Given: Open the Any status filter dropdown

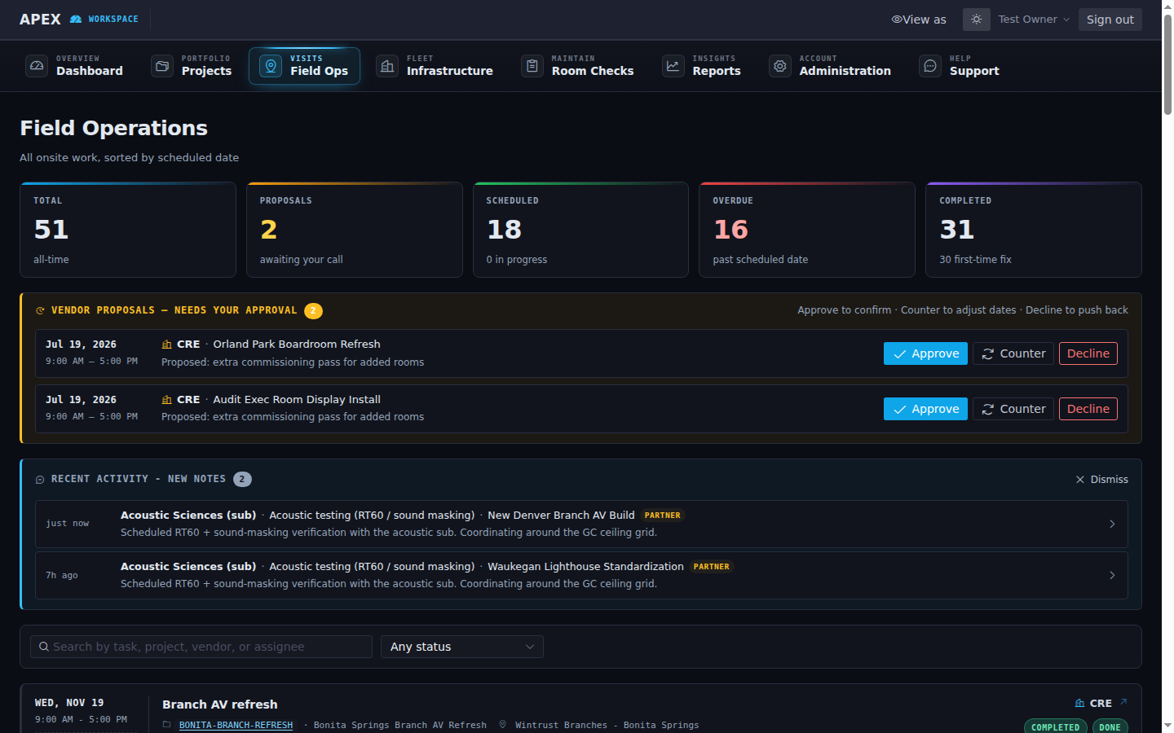Looking at the screenshot, I should (x=462, y=647).
